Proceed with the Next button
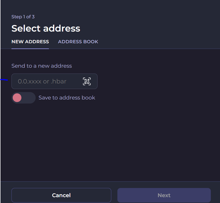 (x=164, y=195)
